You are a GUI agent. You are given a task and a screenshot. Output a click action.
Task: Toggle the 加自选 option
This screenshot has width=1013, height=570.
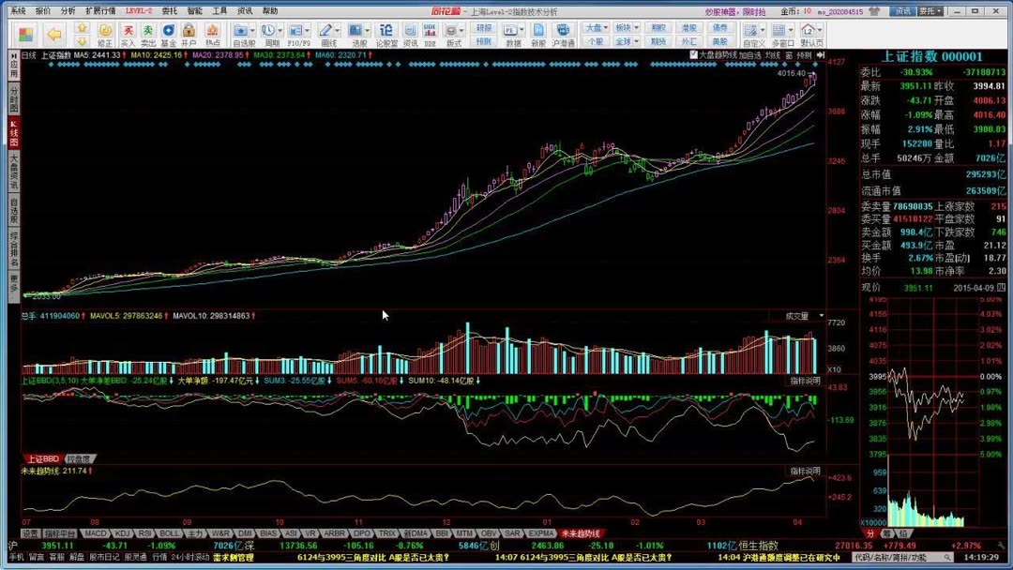click(749, 54)
